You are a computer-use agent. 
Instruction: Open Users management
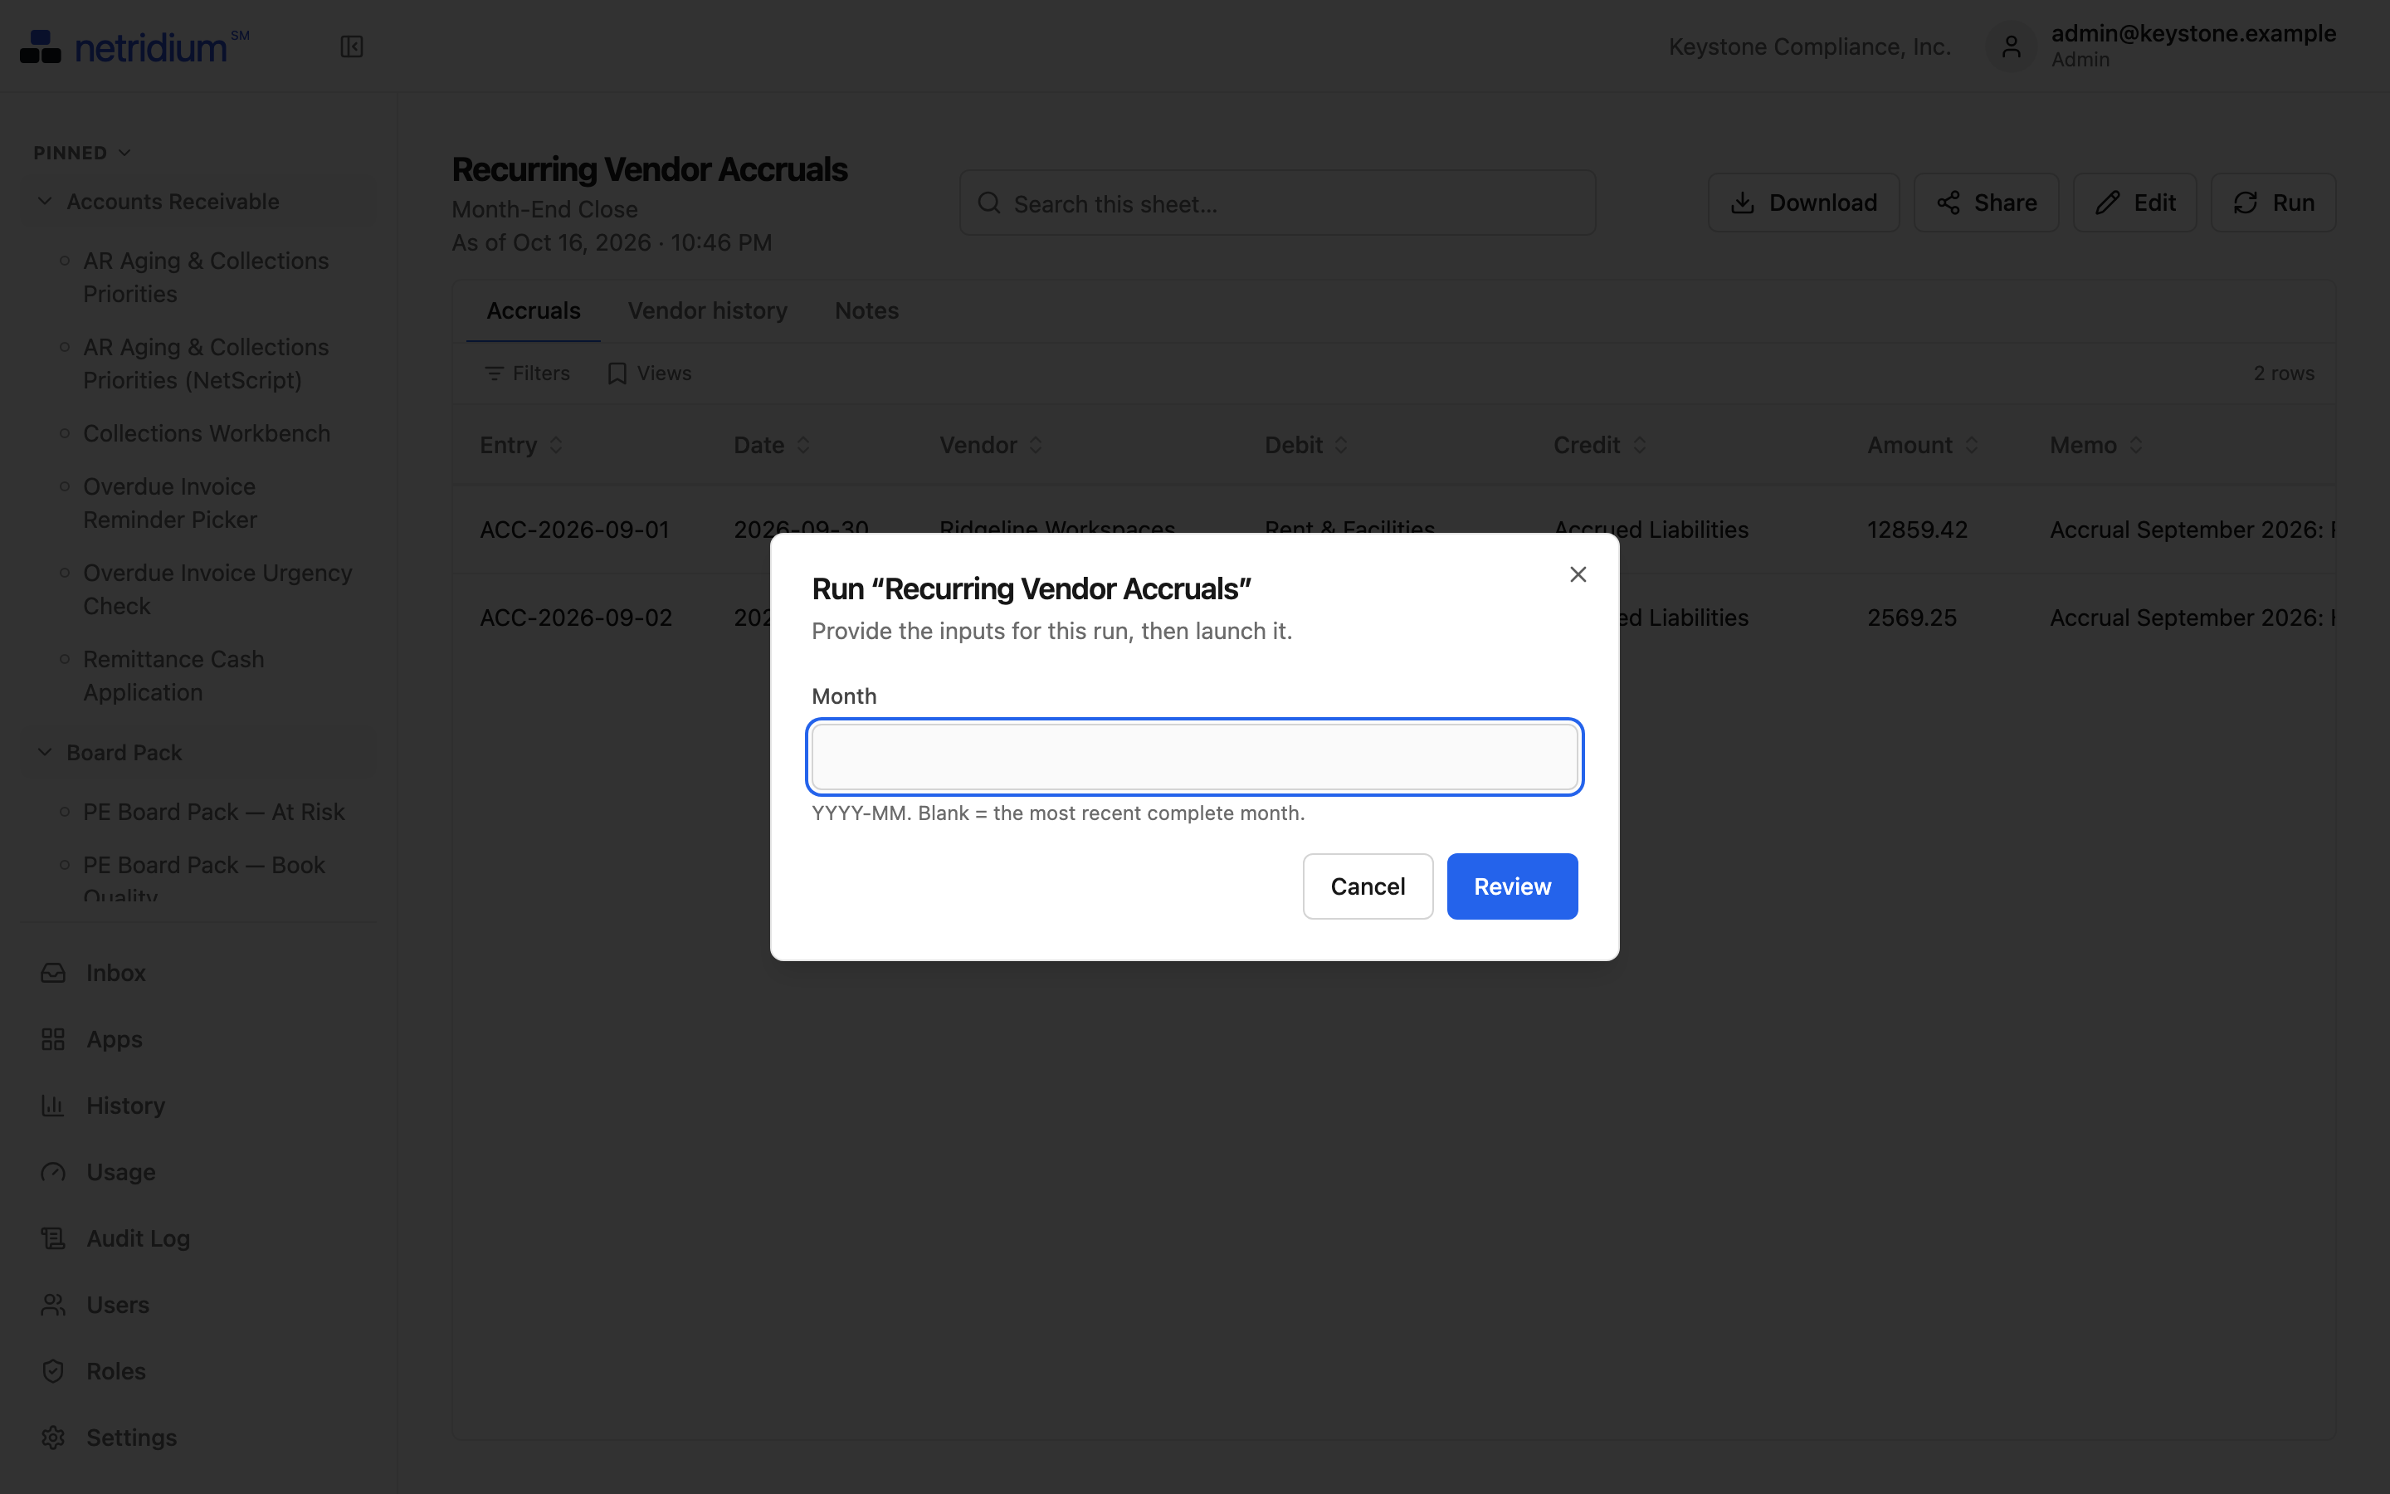pos(118,1304)
